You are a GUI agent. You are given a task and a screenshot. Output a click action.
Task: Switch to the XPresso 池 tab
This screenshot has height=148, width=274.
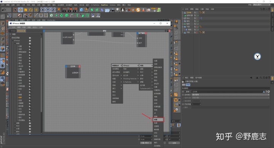pos(21,31)
